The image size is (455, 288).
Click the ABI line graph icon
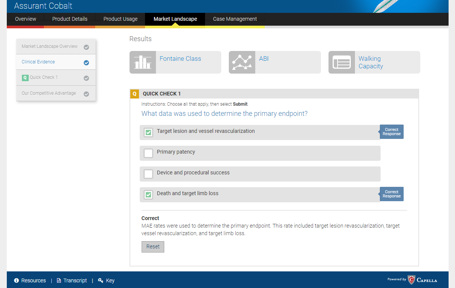coord(242,62)
